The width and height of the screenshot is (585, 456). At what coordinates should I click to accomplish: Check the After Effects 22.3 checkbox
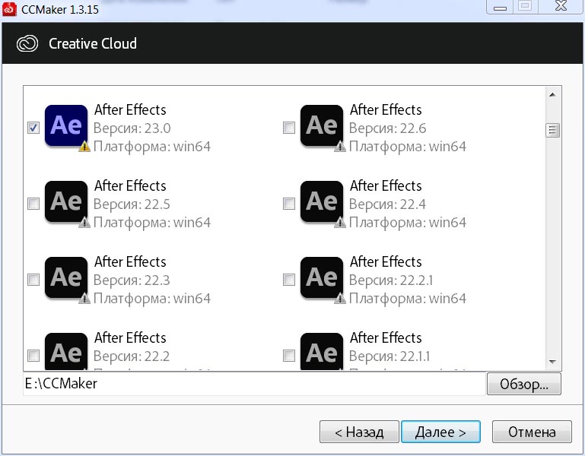coord(33,280)
